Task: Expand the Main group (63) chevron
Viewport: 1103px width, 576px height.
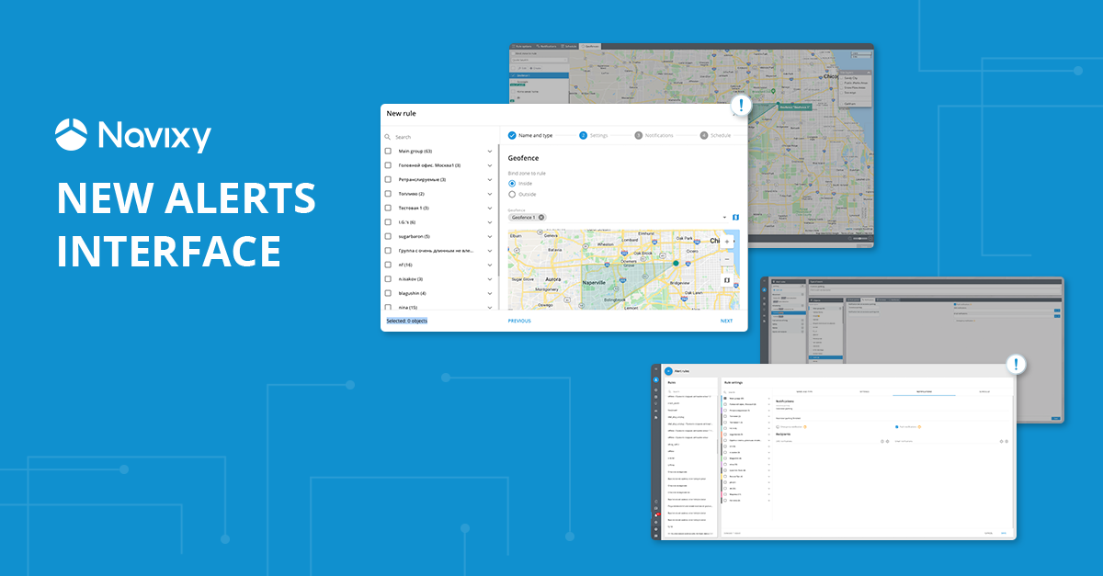Action: click(x=490, y=151)
